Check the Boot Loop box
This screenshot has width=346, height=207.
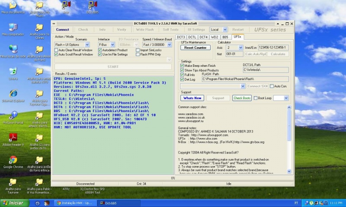256,98
